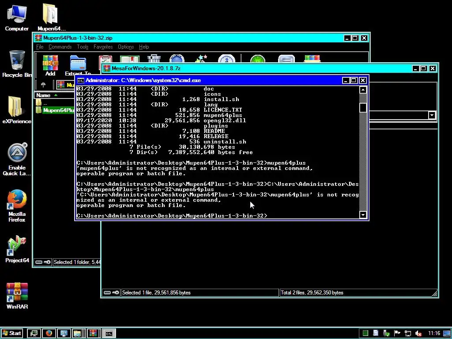The width and height of the screenshot is (452, 339).
Task: Select the Mupen64Plu... folder row in archive
Action: 55,110
